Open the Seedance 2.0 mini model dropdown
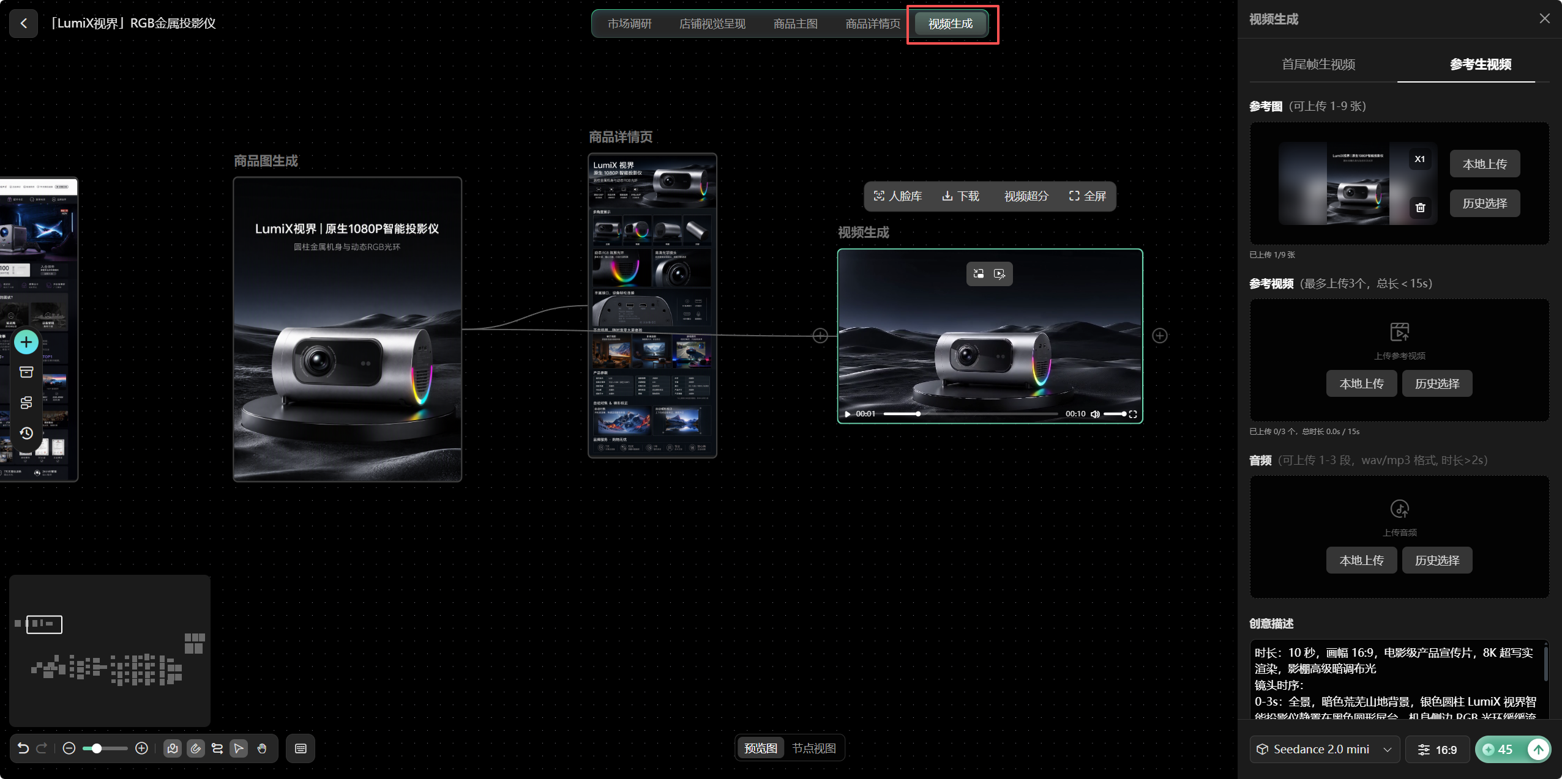 tap(1325, 750)
